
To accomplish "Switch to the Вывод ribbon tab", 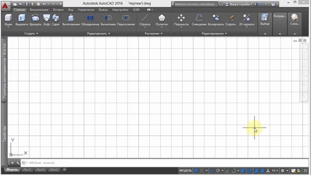I will pos(103,10).
